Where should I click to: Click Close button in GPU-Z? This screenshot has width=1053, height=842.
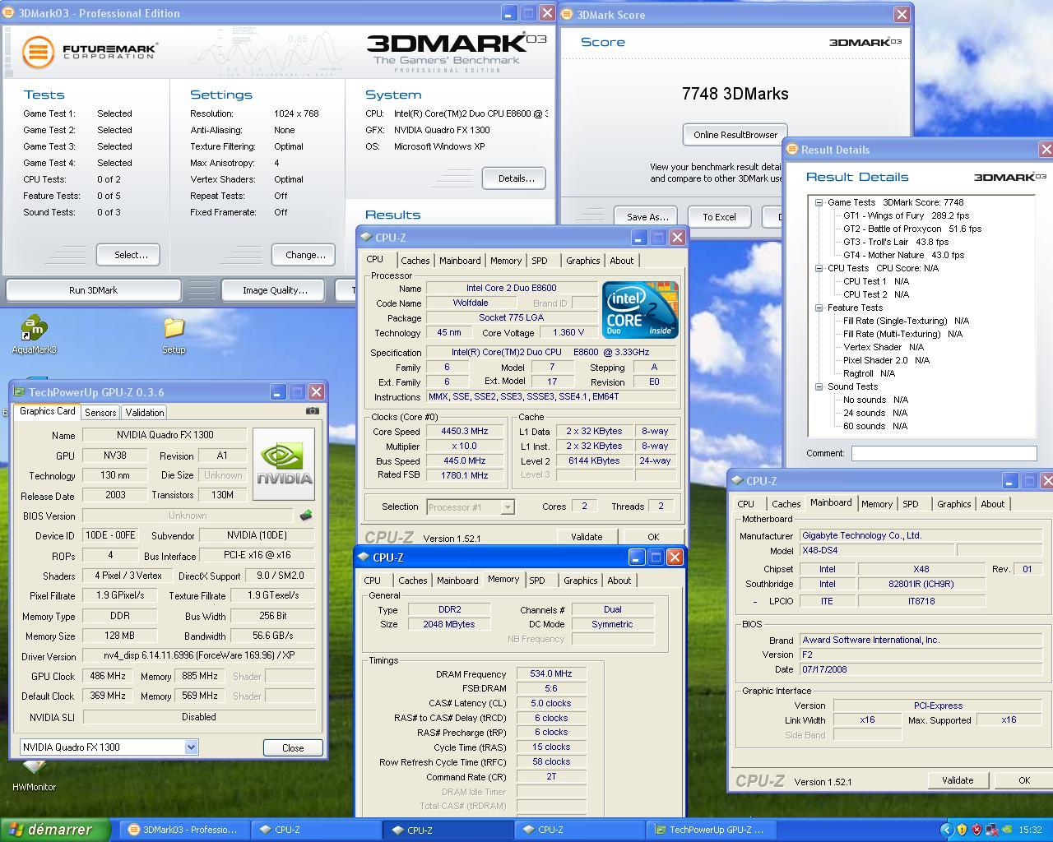point(293,748)
